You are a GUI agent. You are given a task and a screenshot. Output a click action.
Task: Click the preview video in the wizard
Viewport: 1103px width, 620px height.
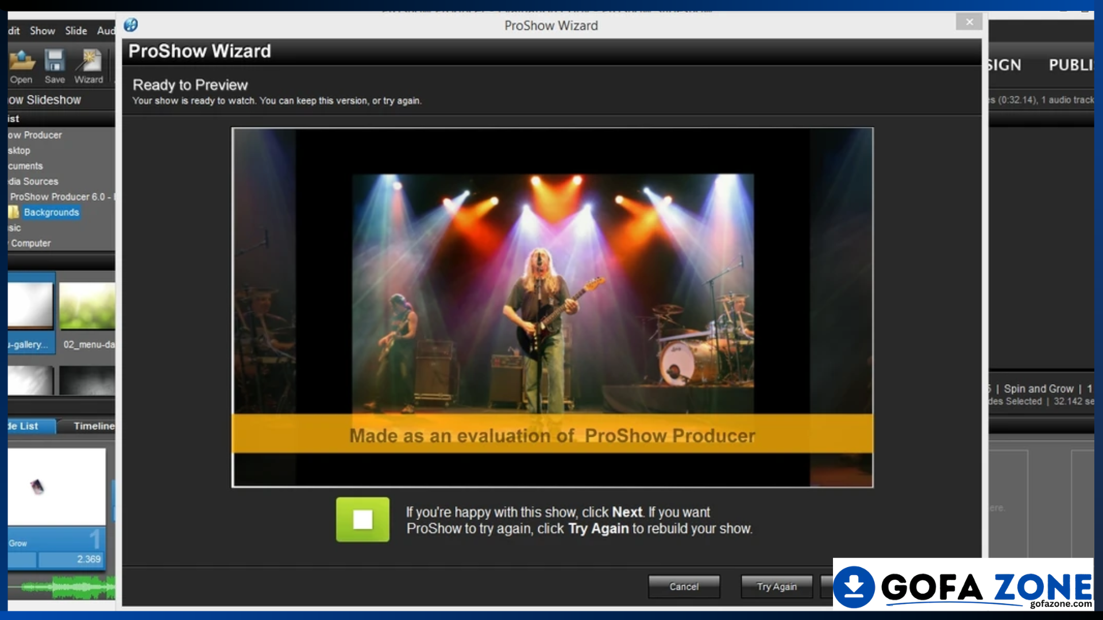[552, 308]
